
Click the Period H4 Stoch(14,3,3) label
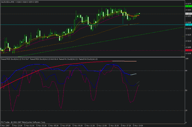[x=88, y=59]
